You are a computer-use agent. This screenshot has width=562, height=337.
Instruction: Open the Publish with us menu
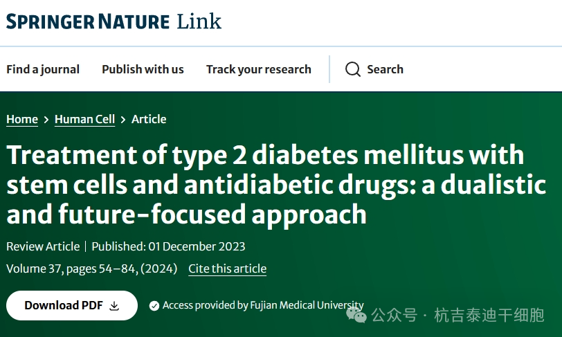tap(143, 69)
